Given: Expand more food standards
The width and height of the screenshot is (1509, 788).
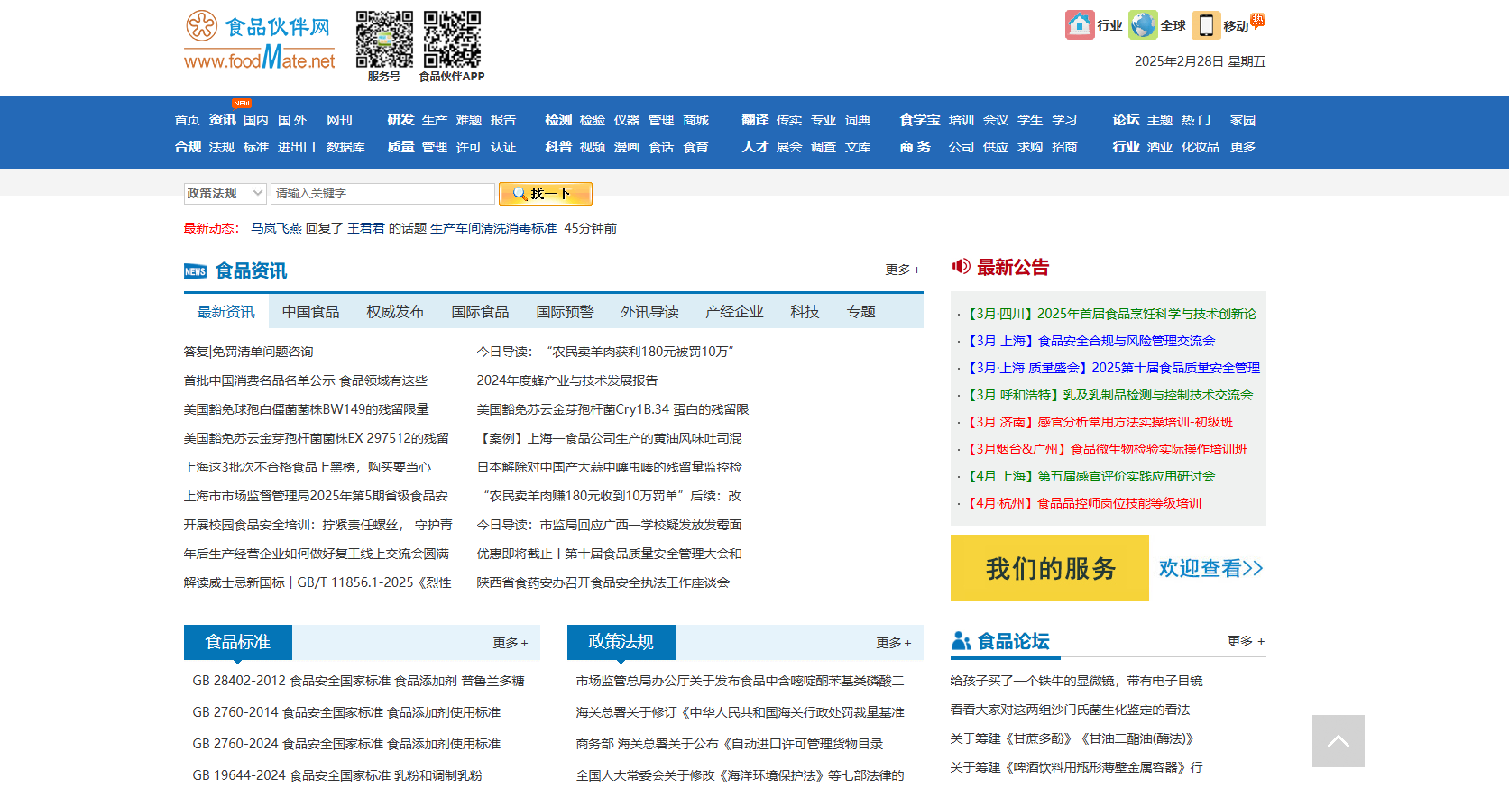Looking at the screenshot, I should [x=510, y=643].
